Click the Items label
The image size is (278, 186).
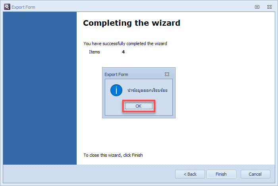pyautogui.click(x=95, y=52)
